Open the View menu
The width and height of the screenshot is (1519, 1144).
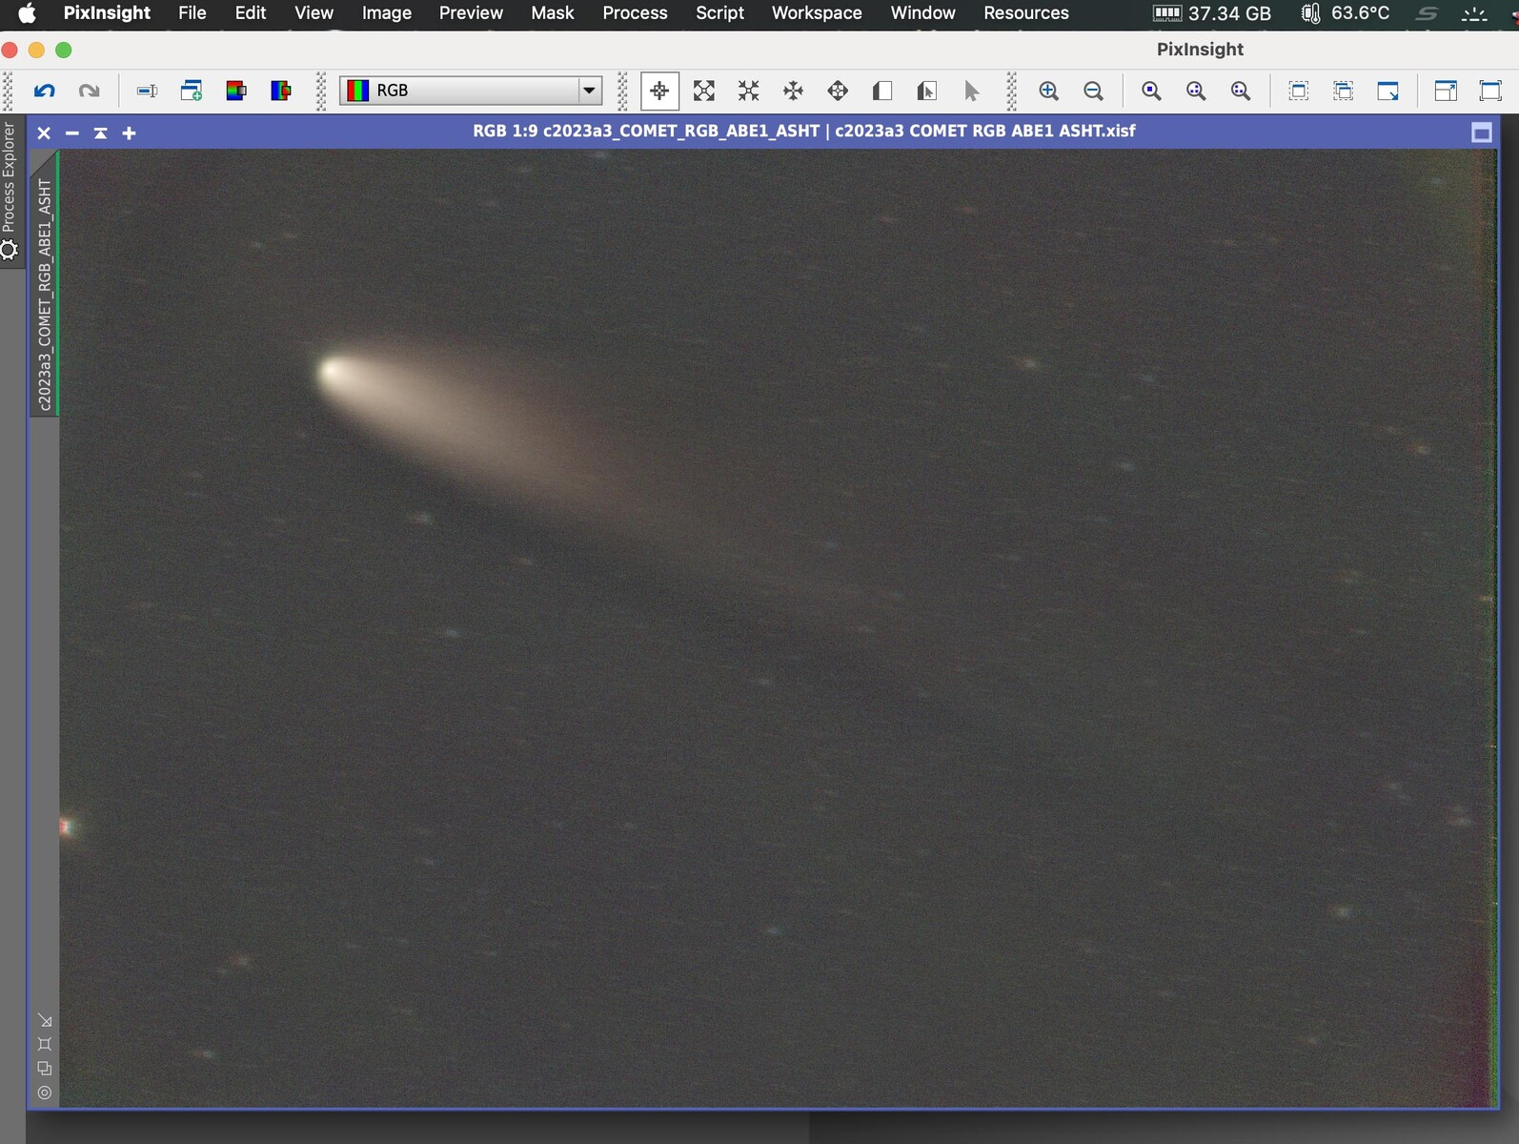[314, 13]
